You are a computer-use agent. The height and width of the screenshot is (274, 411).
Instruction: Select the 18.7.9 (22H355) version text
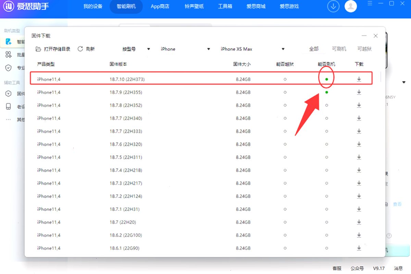tap(126, 92)
